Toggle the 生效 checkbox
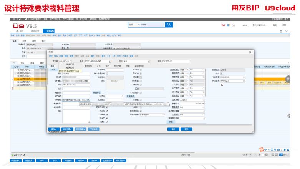 [222, 74]
